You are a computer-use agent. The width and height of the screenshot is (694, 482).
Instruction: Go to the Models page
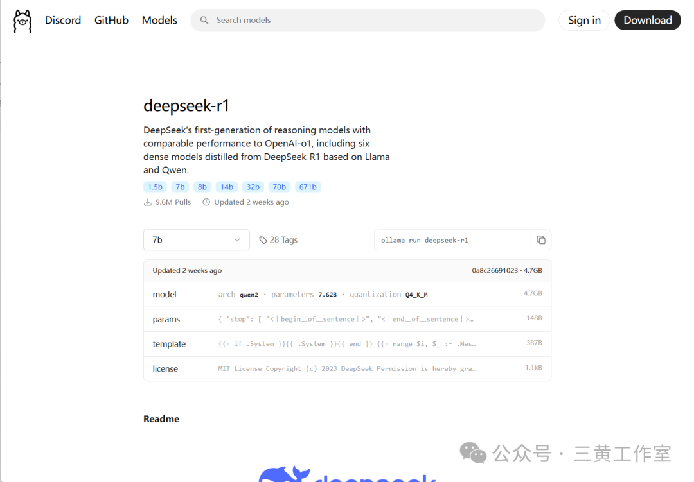(x=159, y=21)
